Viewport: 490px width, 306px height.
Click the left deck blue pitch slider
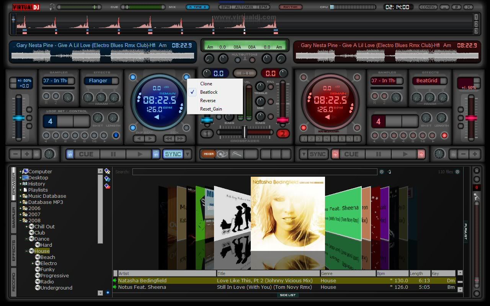click(x=18, y=118)
